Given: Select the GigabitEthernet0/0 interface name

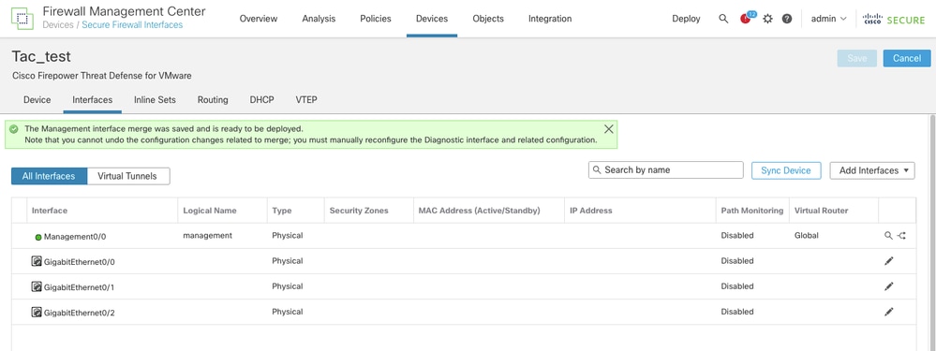Looking at the screenshot, I should tap(80, 261).
